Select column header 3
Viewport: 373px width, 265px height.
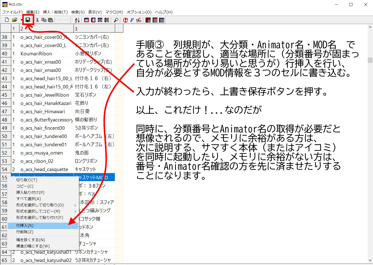[x=94, y=29]
